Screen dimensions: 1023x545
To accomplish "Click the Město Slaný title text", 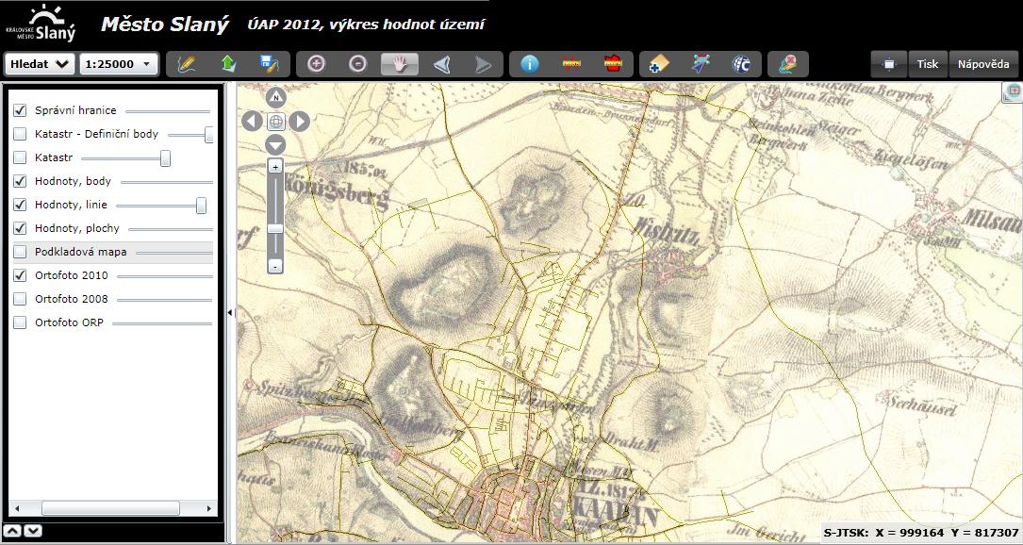I will pyautogui.click(x=165, y=25).
